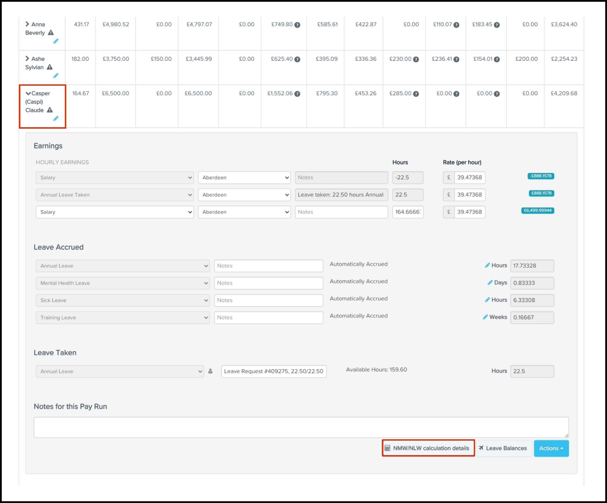Click the person icon in Leave Taken row

[210, 371]
